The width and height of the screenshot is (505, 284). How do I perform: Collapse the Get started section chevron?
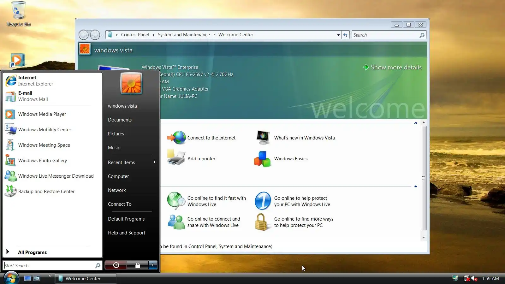tap(416, 123)
